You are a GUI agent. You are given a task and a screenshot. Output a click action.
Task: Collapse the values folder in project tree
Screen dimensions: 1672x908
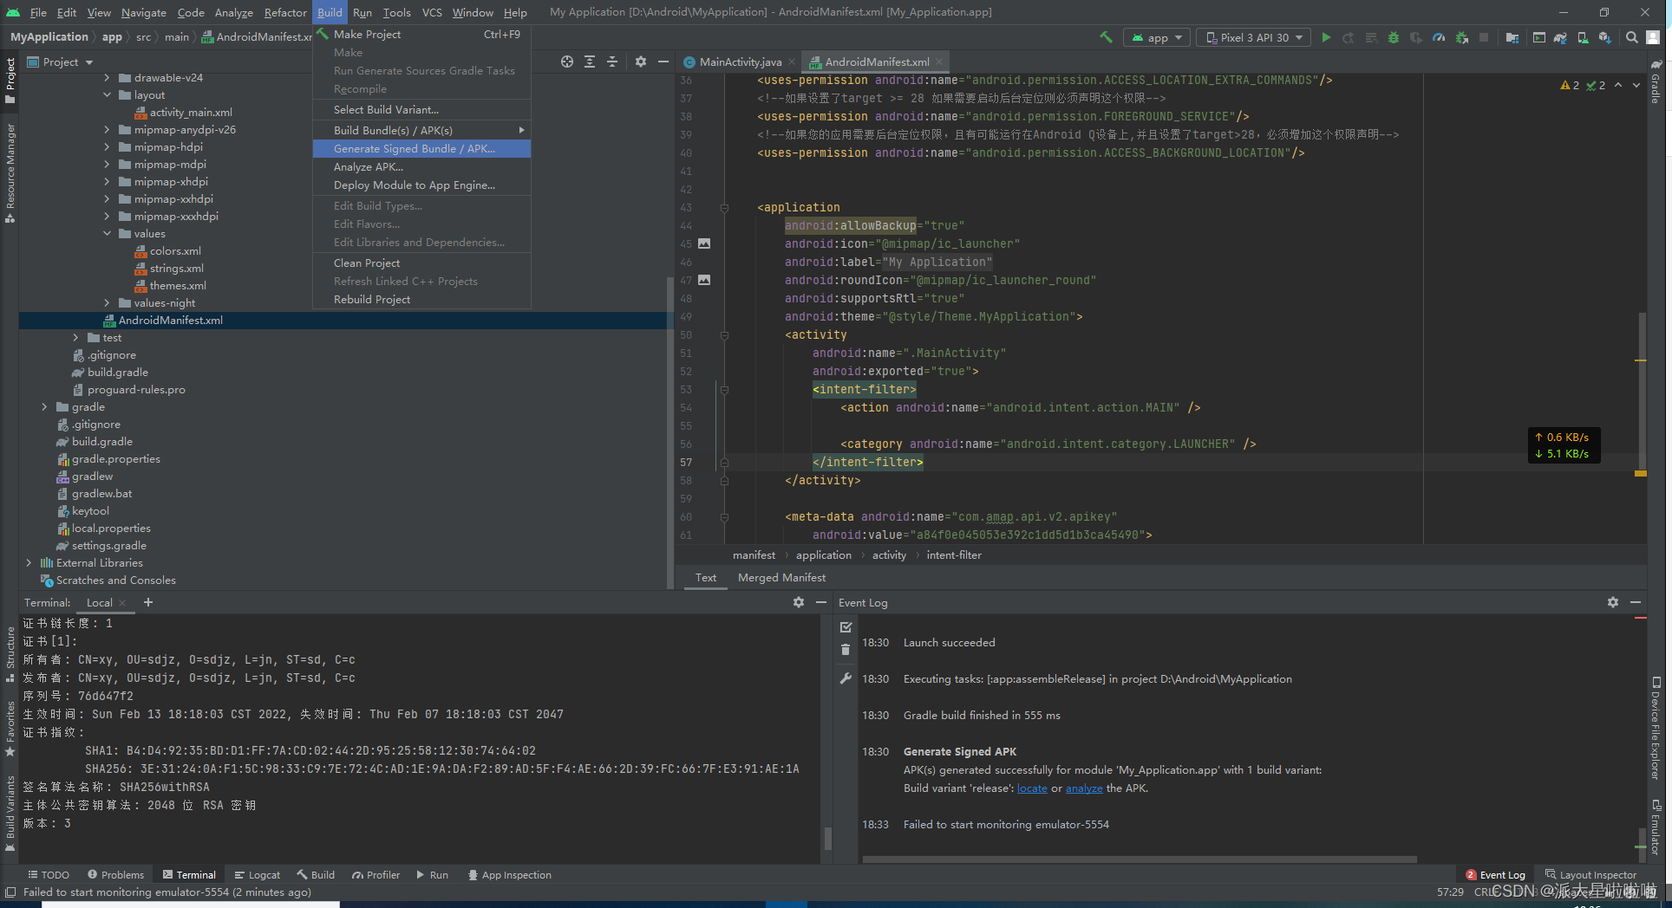click(x=108, y=233)
